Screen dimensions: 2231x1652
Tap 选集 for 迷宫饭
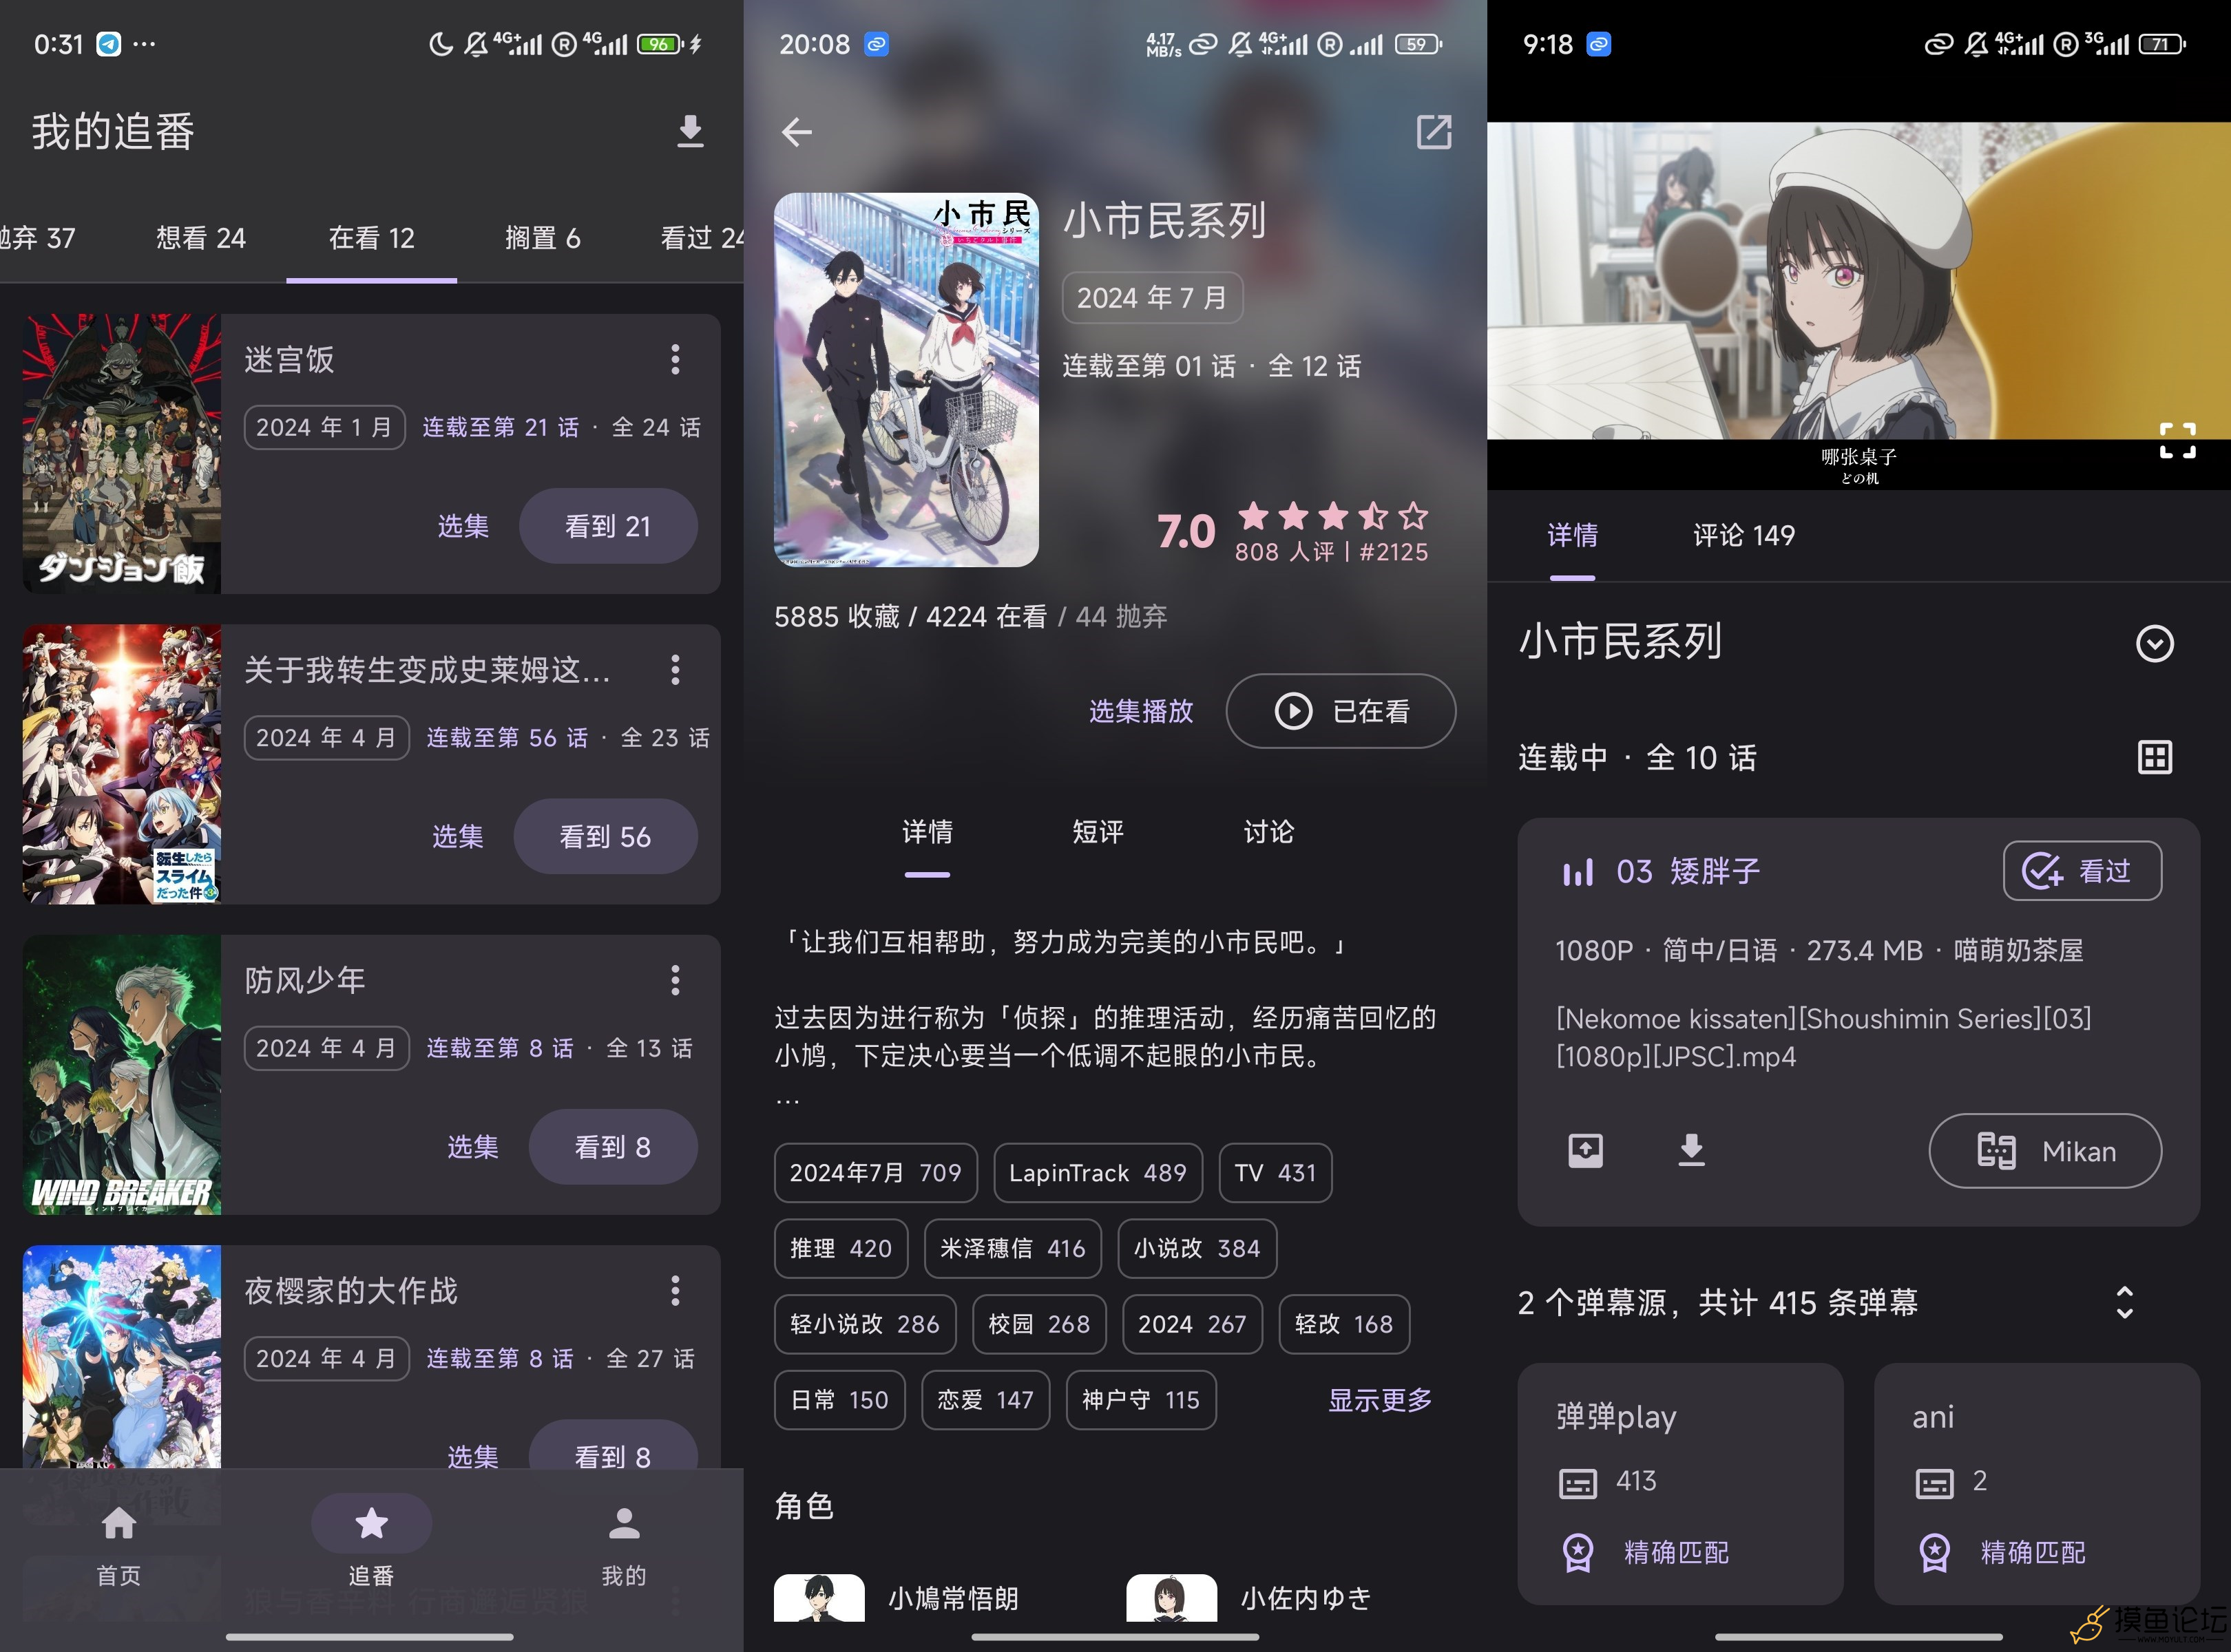point(463,526)
